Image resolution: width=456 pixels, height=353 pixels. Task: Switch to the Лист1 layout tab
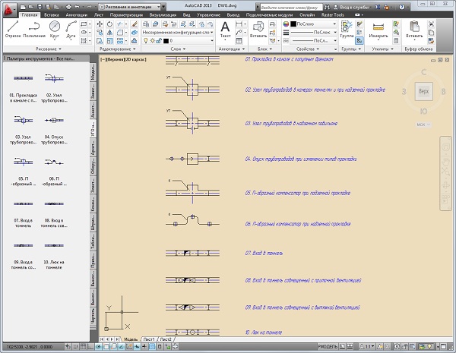pyautogui.click(x=149, y=338)
